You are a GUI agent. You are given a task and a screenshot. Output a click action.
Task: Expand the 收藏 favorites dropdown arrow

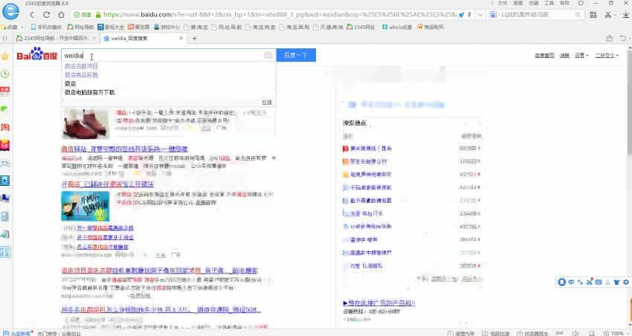22,27
